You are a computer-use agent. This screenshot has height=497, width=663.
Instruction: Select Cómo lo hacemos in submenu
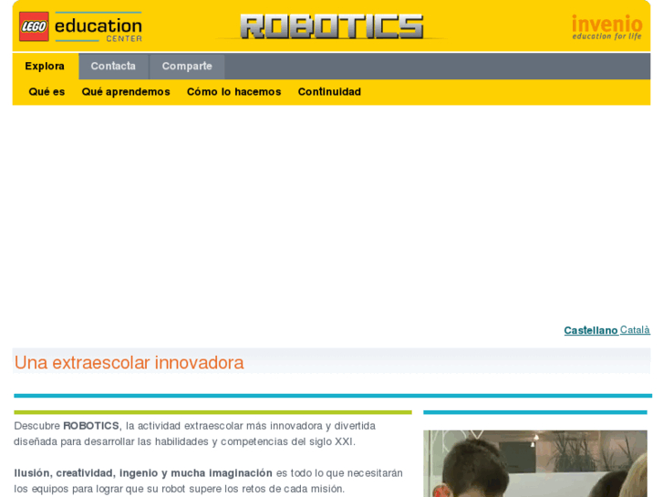click(233, 92)
